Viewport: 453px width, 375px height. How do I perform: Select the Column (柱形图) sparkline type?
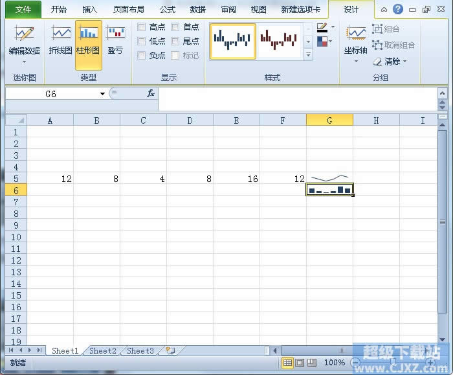click(x=89, y=40)
